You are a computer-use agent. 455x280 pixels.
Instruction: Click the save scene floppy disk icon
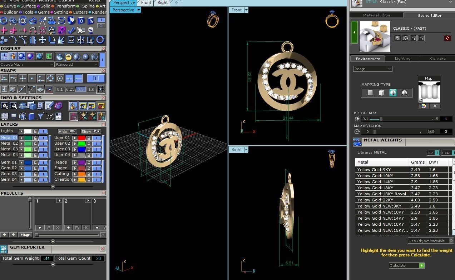(397, 38)
